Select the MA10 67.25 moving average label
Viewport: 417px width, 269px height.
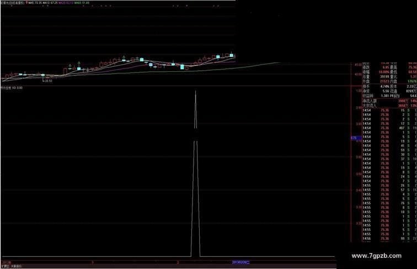[x=50, y=3]
